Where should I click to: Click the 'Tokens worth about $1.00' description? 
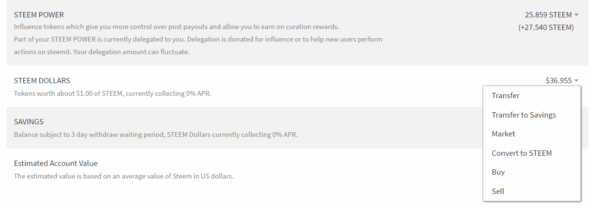pos(112,93)
